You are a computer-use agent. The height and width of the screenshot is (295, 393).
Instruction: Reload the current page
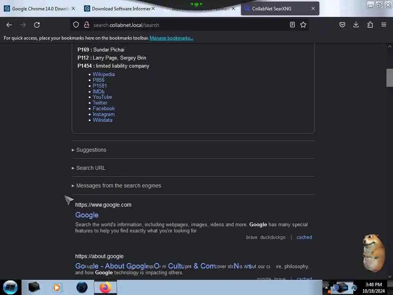coord(37,25)
